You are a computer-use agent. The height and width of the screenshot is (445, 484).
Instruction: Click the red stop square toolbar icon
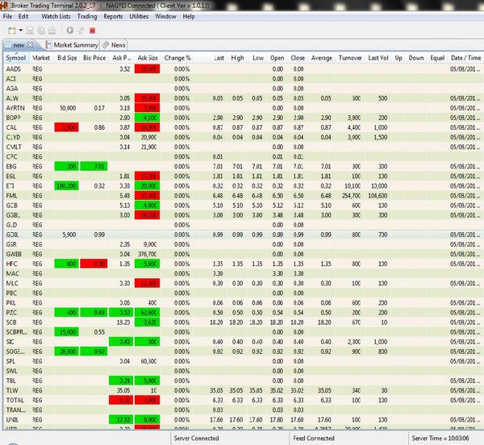pos(92,31)
